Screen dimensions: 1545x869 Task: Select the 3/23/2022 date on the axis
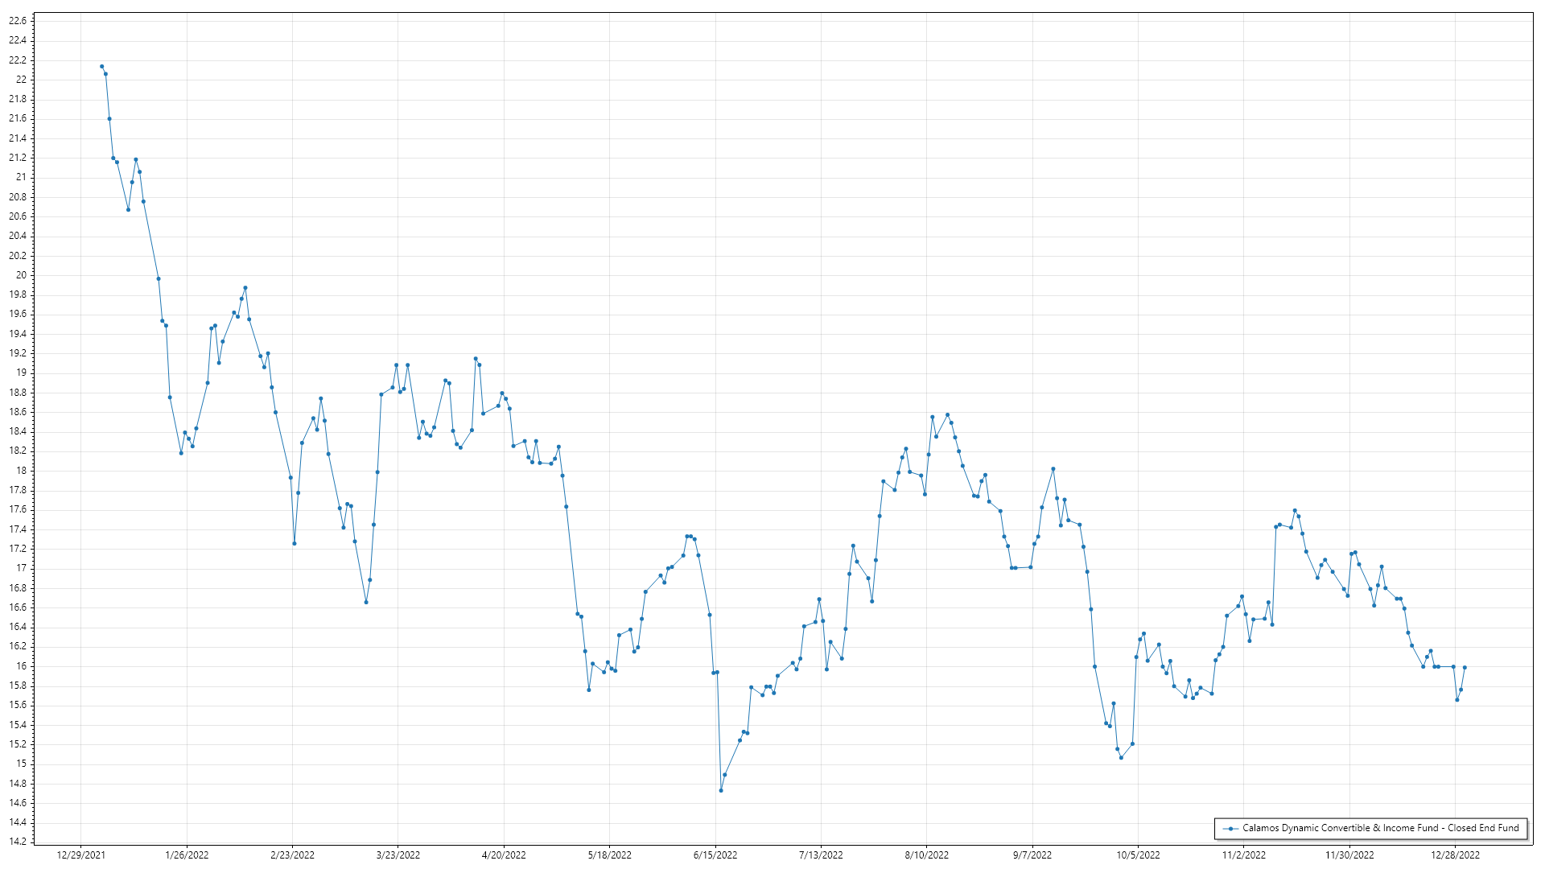398,855
